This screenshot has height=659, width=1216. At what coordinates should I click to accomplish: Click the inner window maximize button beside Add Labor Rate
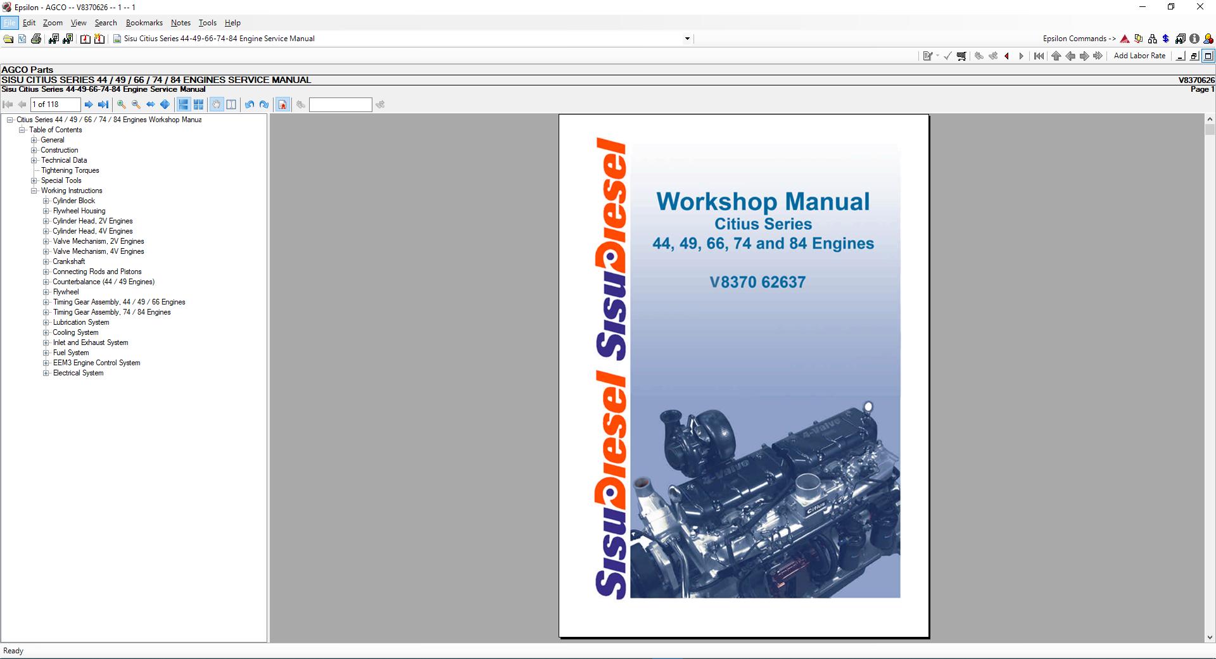pos(1208,56)
